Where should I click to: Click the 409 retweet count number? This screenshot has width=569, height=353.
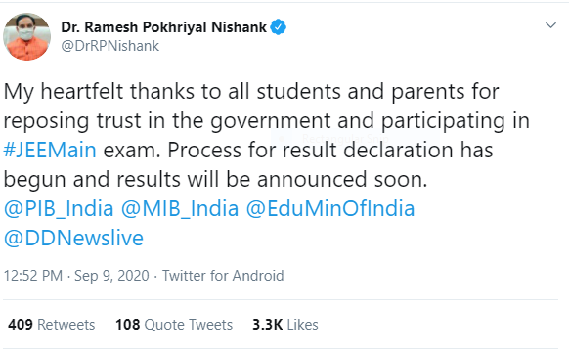(x=21, y=325)
